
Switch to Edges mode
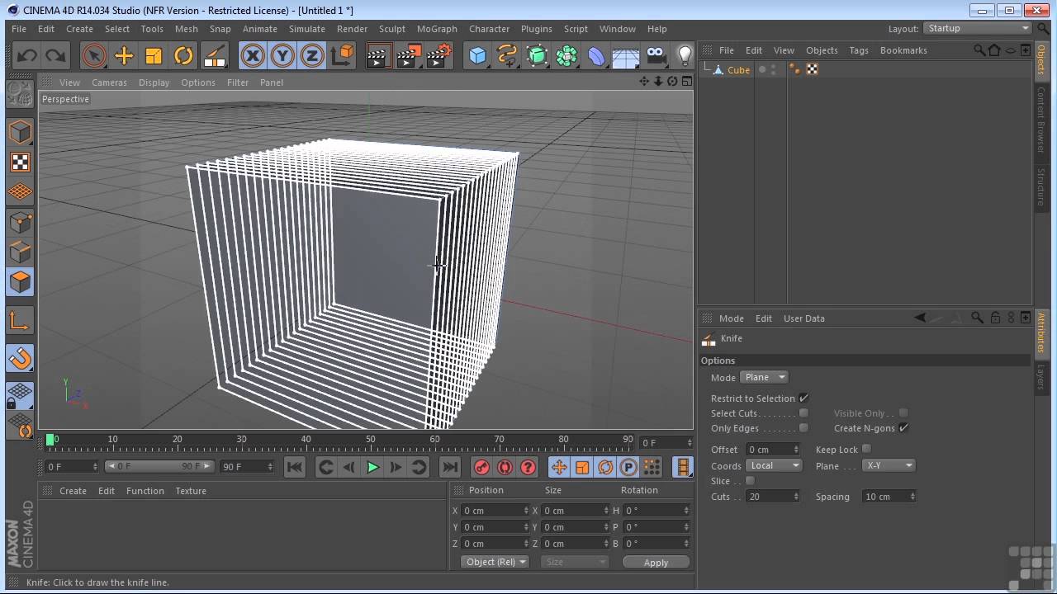click(x=20, y=252)
